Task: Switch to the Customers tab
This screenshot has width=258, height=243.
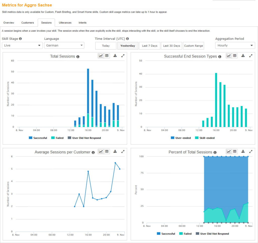Action: pos(27,23)
